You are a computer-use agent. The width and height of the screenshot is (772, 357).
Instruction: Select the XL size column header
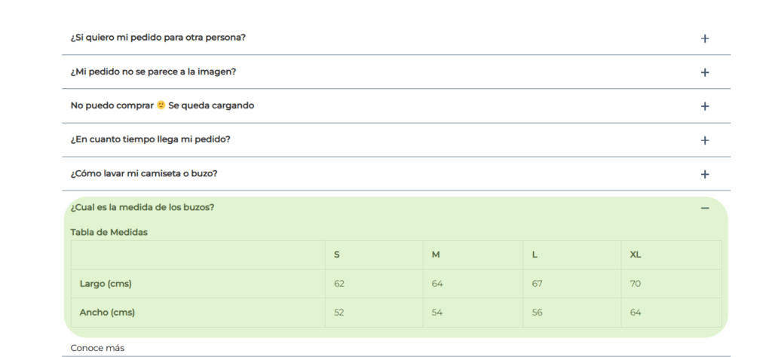pos(635,255)
